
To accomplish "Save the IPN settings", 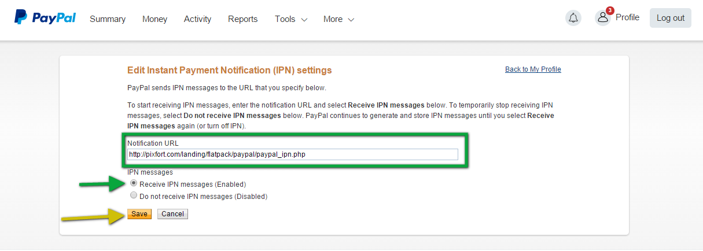I will pos(139,214).
